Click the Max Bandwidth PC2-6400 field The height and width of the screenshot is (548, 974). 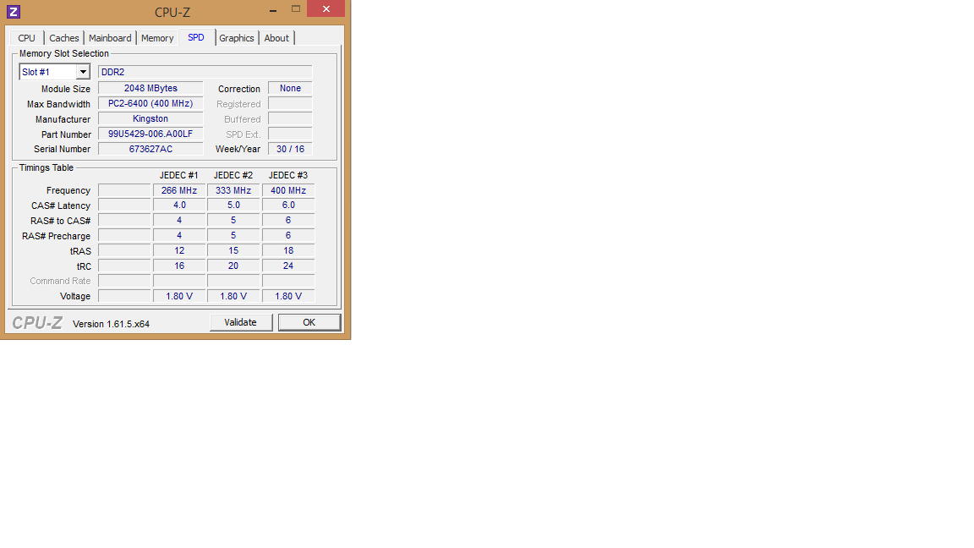coord(150,103)
